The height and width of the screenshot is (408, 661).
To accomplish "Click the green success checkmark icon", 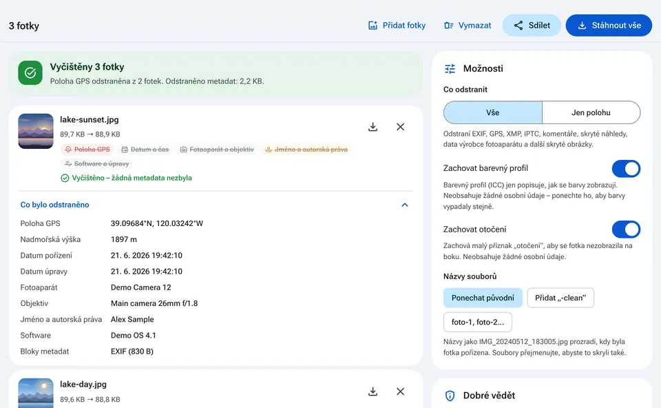I will (30, 72).
